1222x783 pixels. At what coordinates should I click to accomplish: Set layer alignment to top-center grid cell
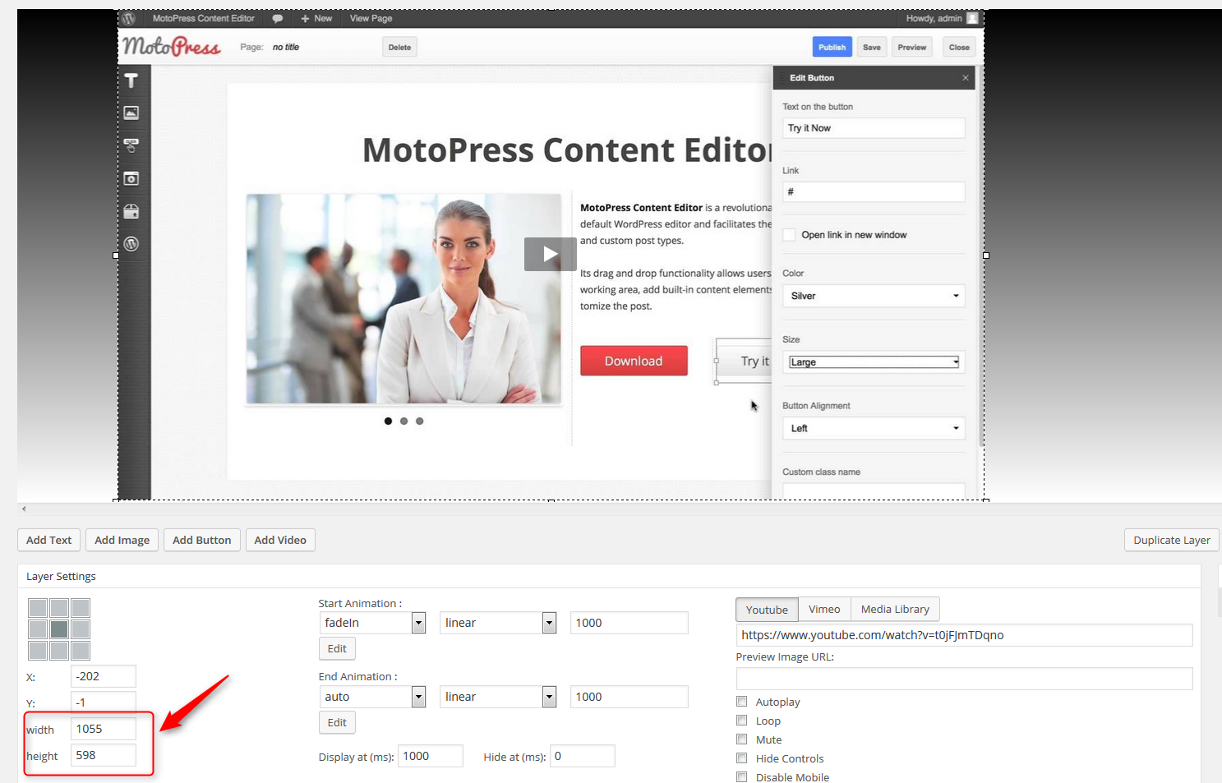click(x=59, y=608)
